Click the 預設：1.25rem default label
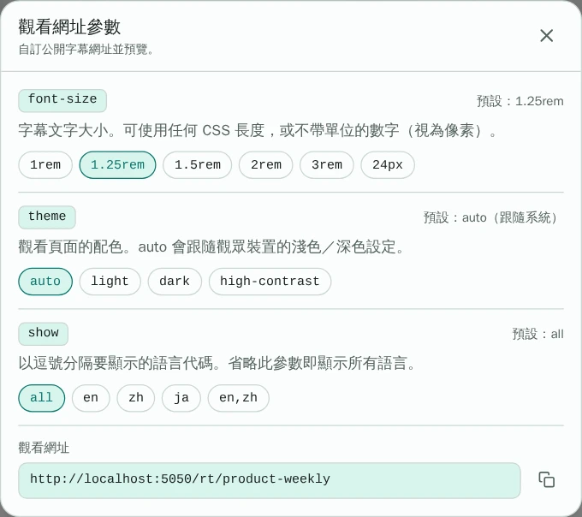Viewport: 582px width, 517px height. pos(520,101)
